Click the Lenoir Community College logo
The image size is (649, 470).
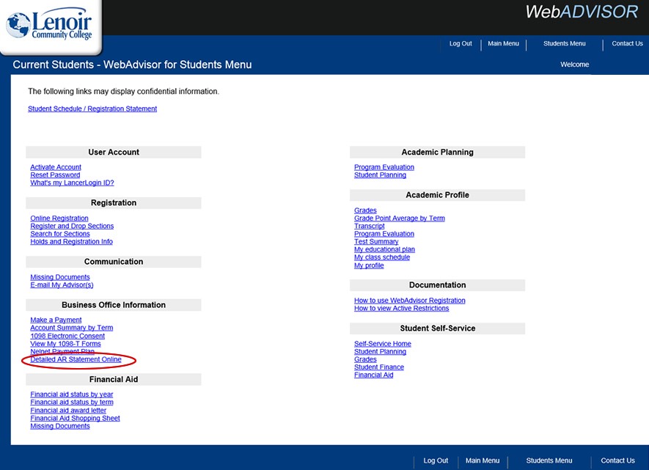point(49,26)
